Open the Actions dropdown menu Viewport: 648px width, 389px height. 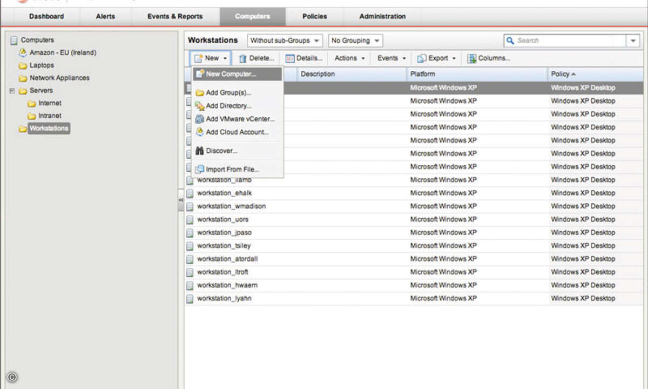[349, 58]
